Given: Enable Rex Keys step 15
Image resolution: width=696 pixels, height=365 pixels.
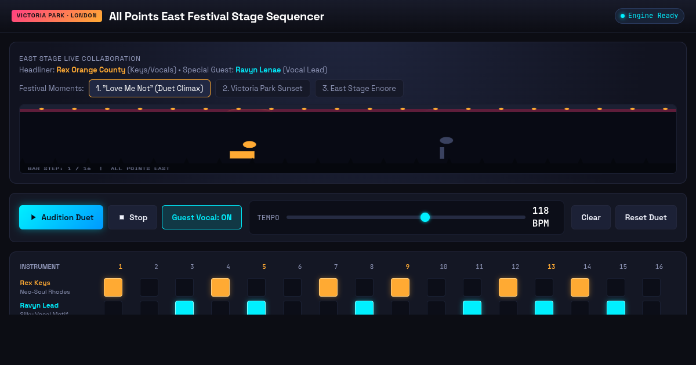Looking at the screenshot, I should coord(616,287).
